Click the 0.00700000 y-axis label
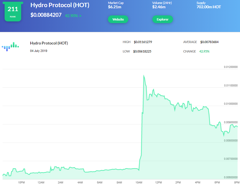Screen dimensions: 240x186 point(231,159)
